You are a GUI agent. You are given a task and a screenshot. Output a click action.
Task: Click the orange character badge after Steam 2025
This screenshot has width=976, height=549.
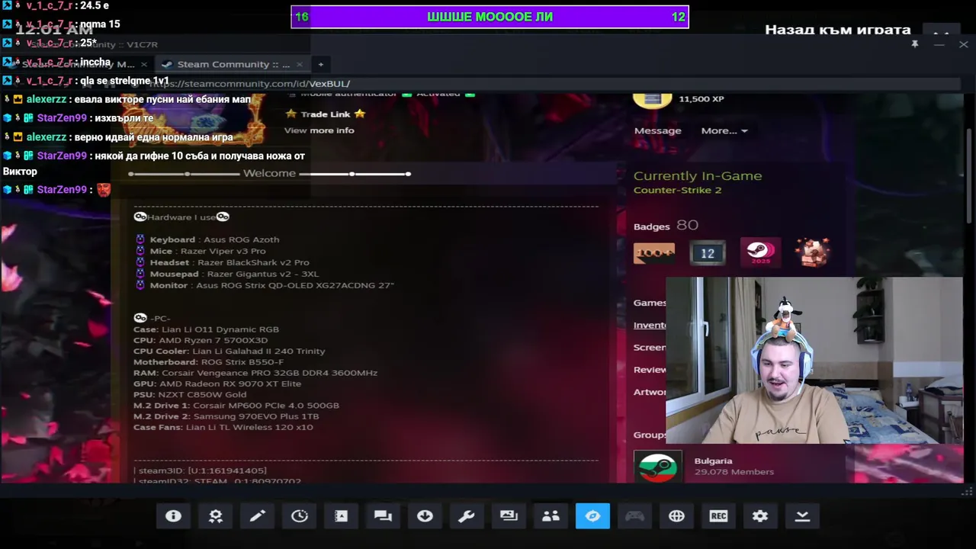(812, 252)
